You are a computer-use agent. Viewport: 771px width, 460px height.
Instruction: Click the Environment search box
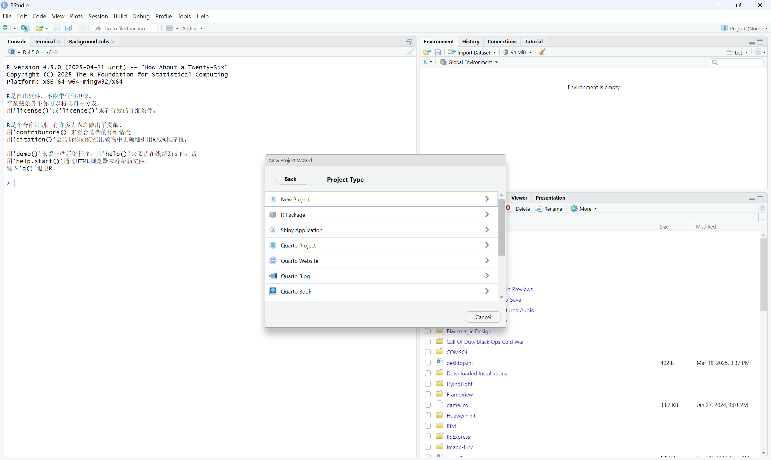click(736, 62)
